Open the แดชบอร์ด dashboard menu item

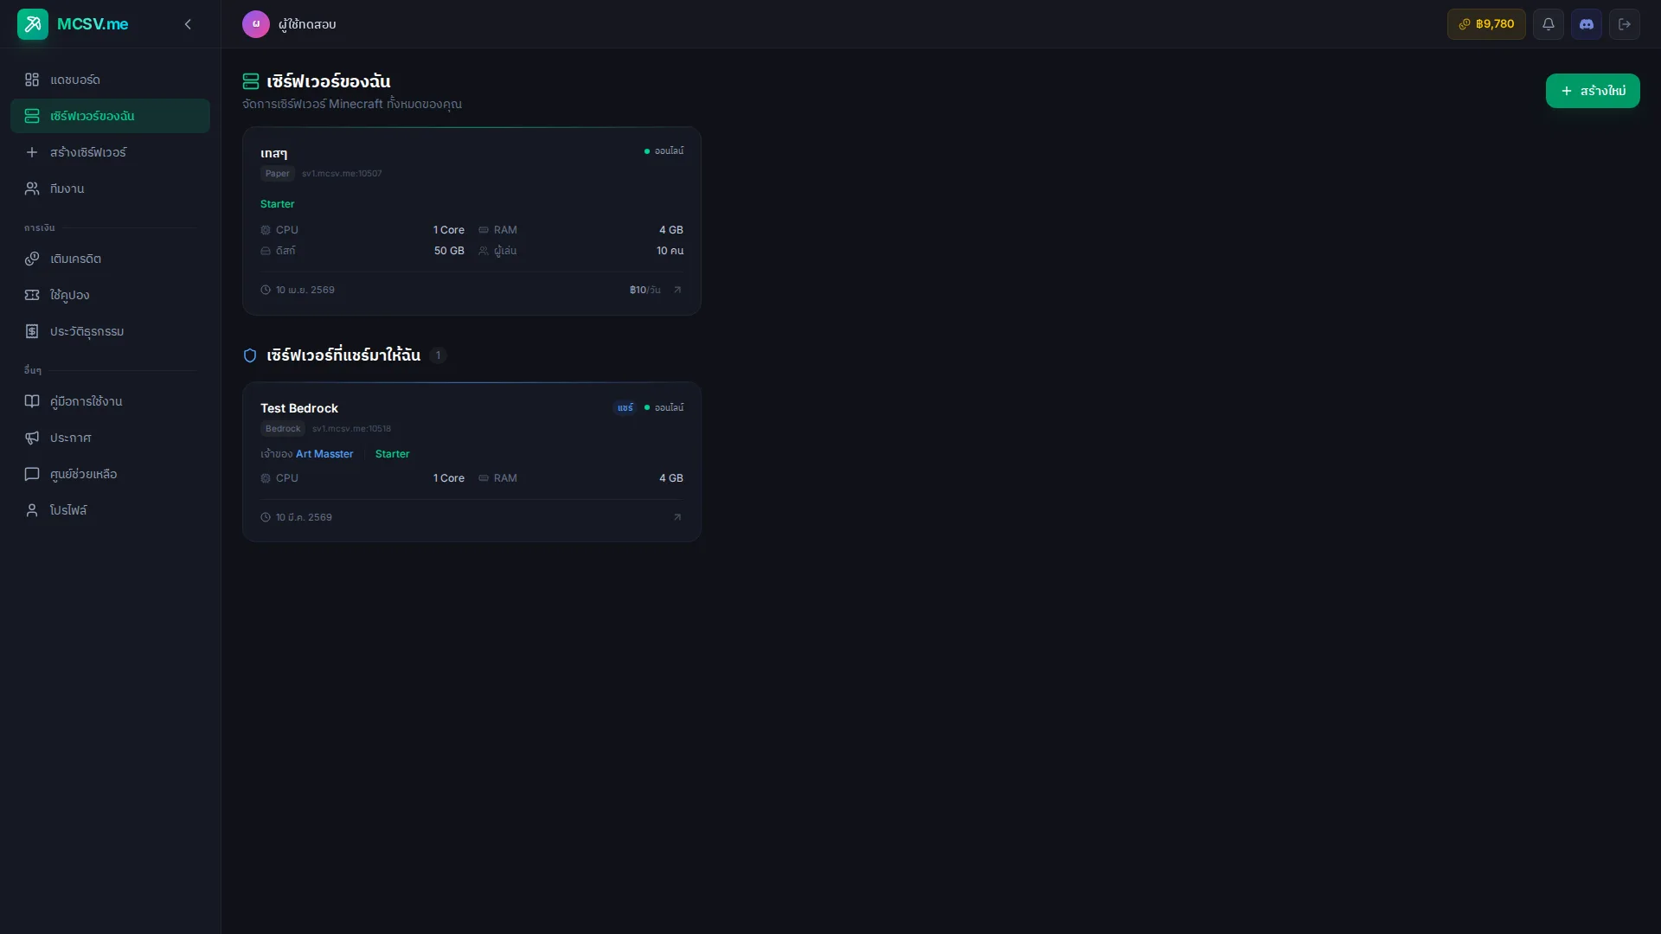75,80
